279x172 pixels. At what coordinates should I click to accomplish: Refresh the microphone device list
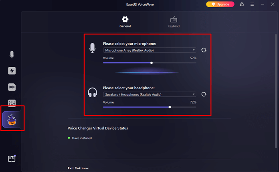tap(204, 50)
